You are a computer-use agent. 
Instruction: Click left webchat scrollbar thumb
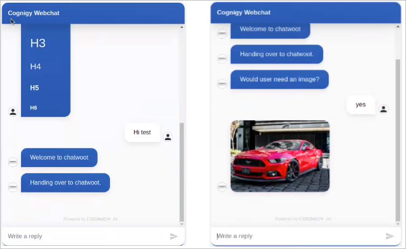(x=182, y=172)
